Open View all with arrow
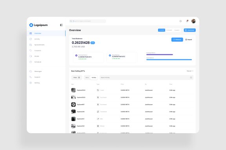 coord(190,71)
